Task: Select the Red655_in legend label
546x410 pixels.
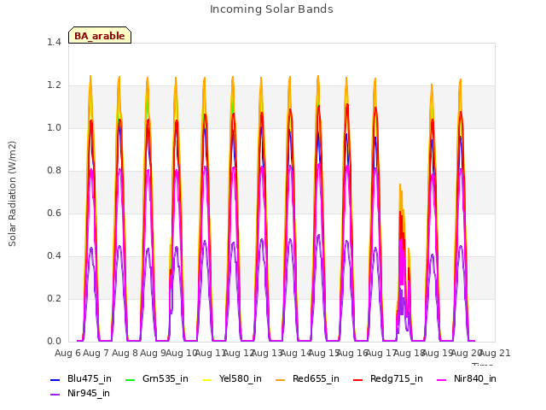Action: (316, 379)
